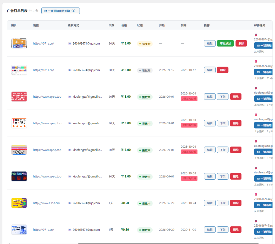Image resolution: width=275 pixels, height=244 pixels.
Task: Click the red ad thumbnail image
Action: point(19,96)
